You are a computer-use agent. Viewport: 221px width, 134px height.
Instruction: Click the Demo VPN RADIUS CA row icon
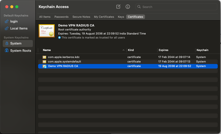45,66
